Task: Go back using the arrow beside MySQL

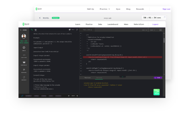Action: pos(40,18)
